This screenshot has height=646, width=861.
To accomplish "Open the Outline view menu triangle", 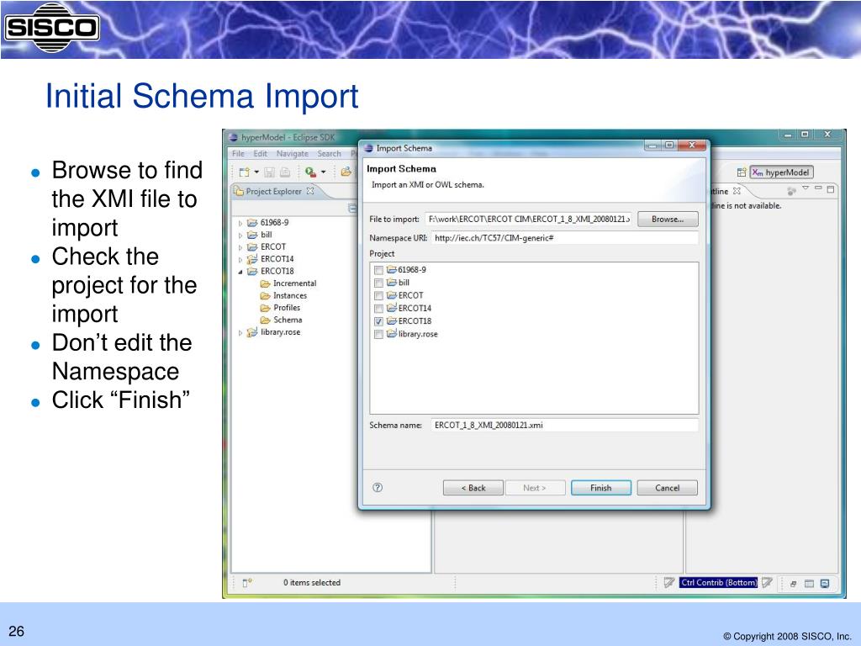I will click(806, 188).
